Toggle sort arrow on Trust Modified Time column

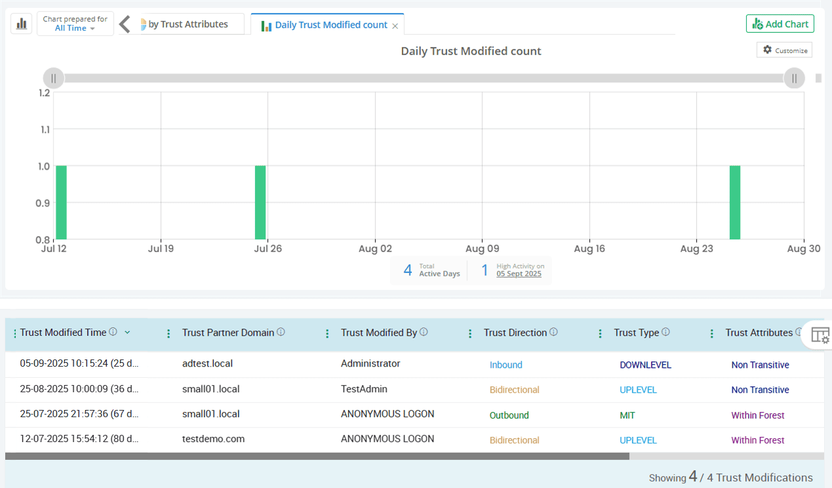127,333
